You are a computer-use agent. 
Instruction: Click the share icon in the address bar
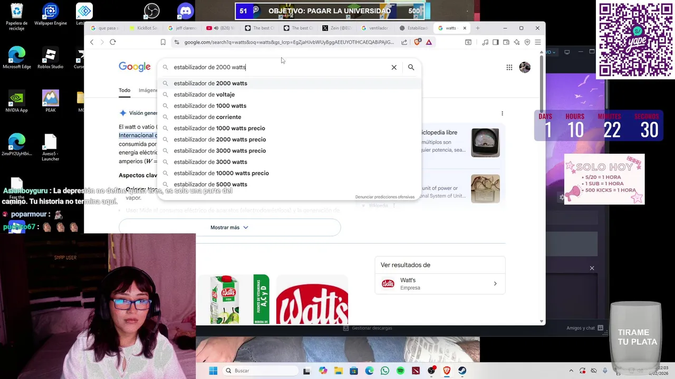(404, 42)
